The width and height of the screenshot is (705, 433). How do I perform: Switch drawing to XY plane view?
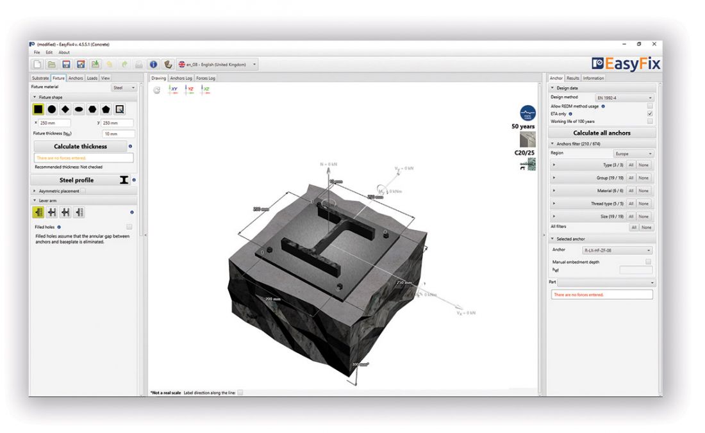coord(173,90)
